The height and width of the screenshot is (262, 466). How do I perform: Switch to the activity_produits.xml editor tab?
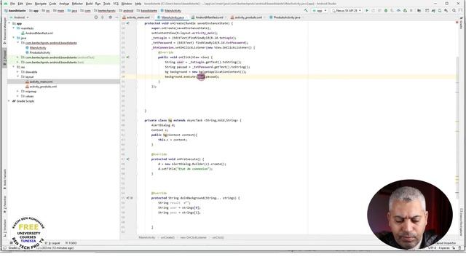(248, 17)
